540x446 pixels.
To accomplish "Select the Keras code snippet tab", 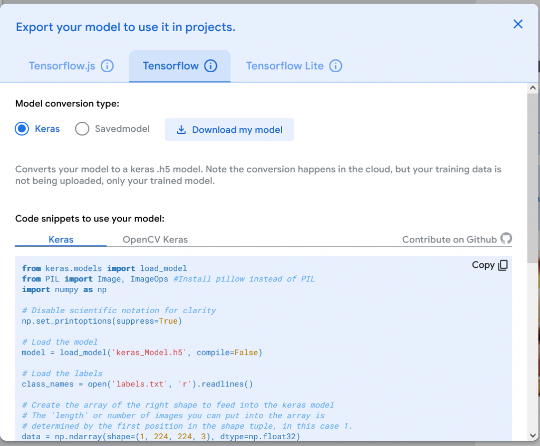I will click(x=61, y=239).
